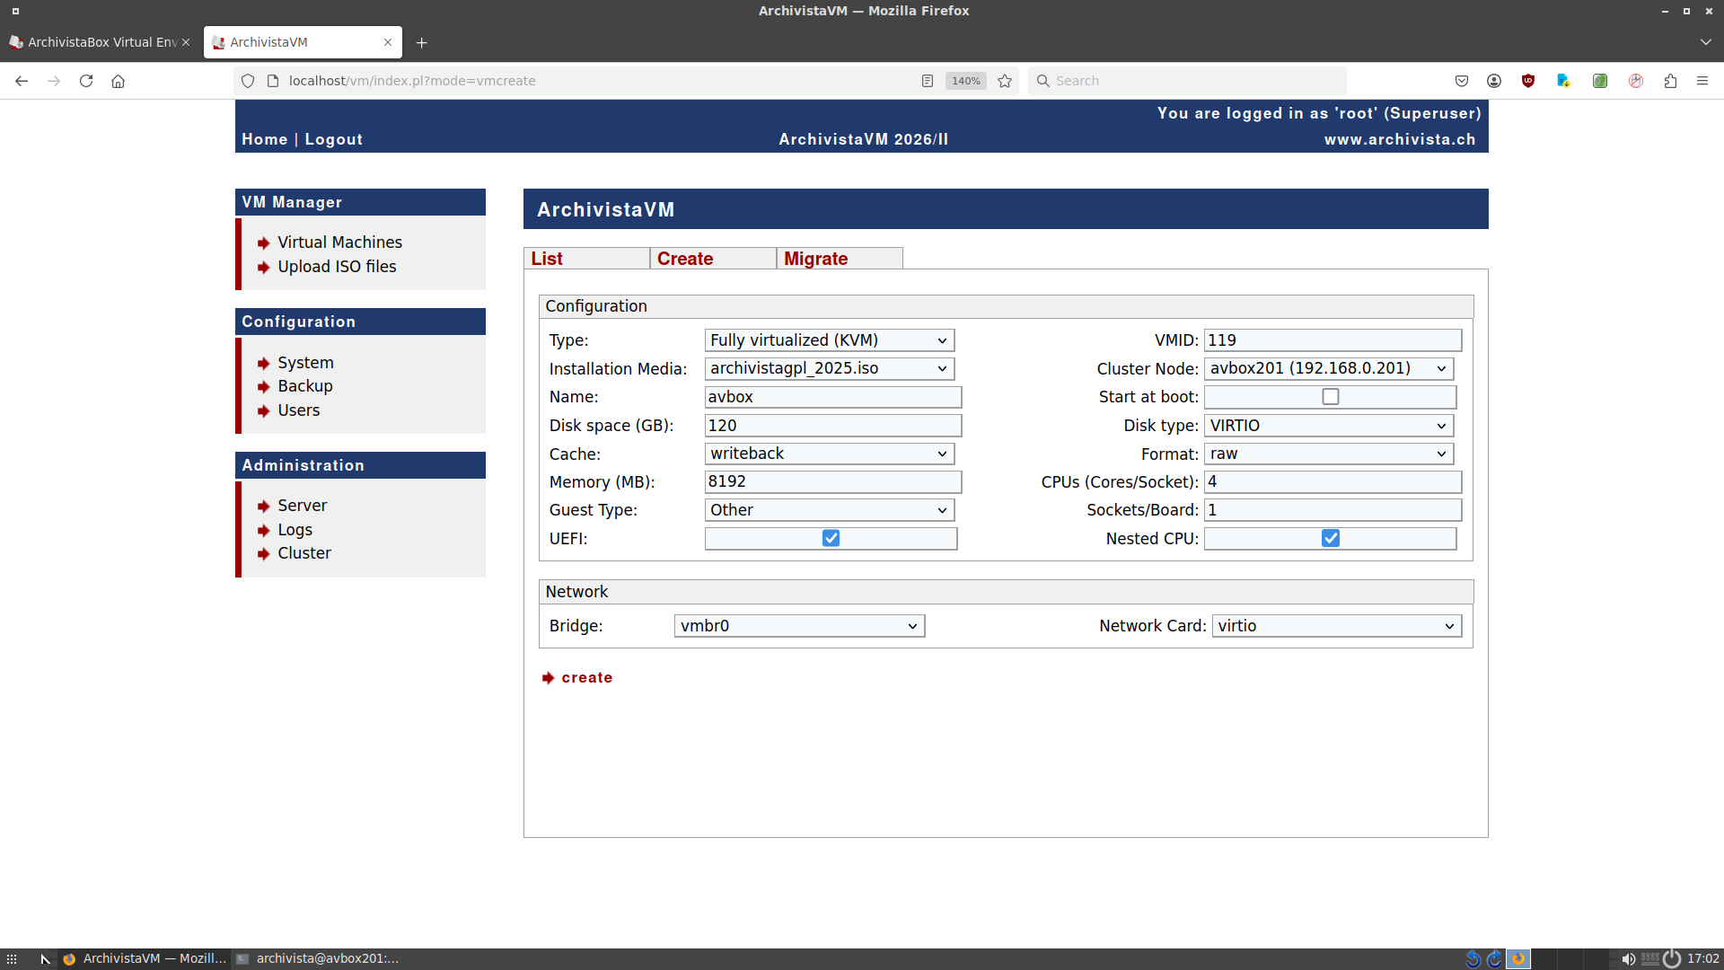Image resolution: width=1724 pixels, height=970 pixels.
Task: Expand the Cache writeback dropdown
Action: [828, 454]
